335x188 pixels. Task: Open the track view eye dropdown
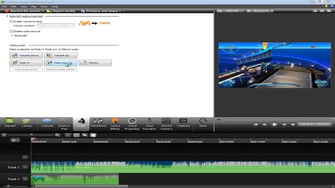click(x=15, y=140)
